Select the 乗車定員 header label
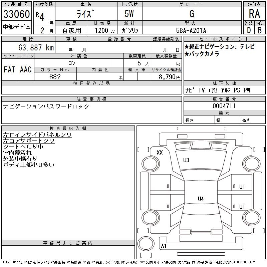Viewport: 267px width, 267px height. [137, 56]
